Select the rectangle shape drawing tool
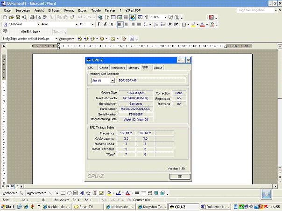This screenshot has height=211, width=282. point(63,193)
